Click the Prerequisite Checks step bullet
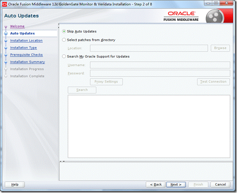237x193 pixels. (6, 55)
